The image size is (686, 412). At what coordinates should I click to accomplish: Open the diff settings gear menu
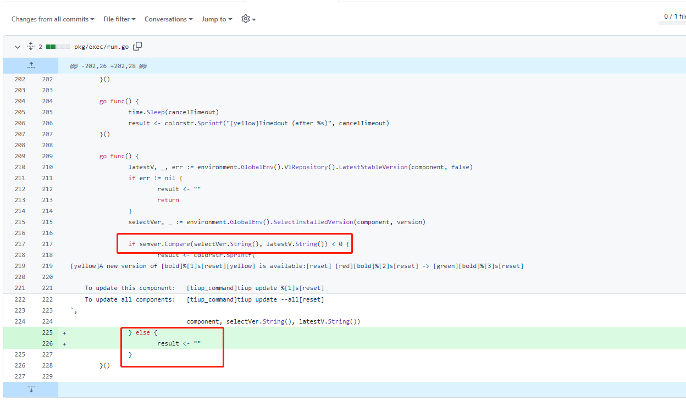(x=248, y=19)
